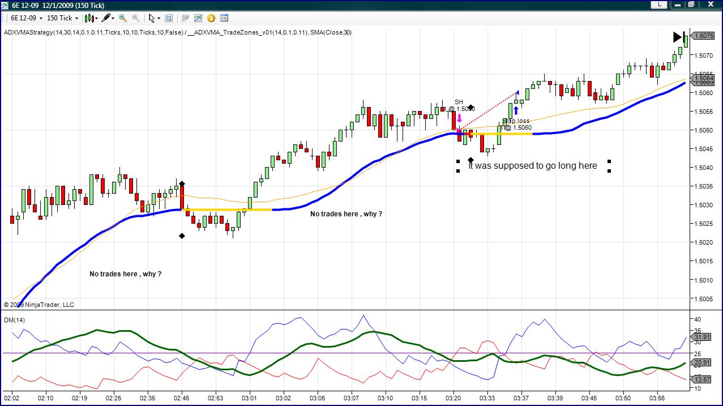Open the pencil drawing tools dropdown

pos(108,18)
